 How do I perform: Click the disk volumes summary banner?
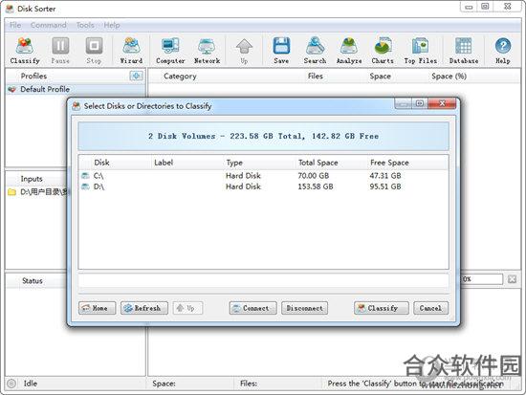263,136
